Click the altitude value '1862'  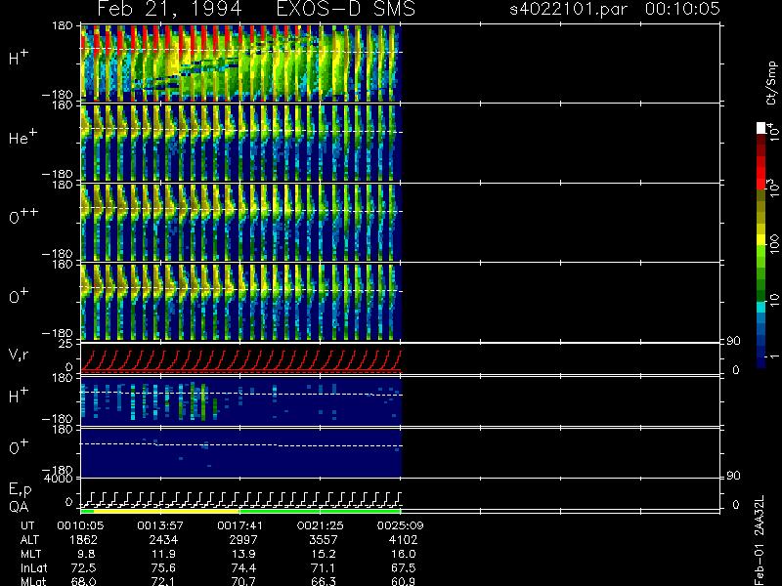tap(83, 540)
